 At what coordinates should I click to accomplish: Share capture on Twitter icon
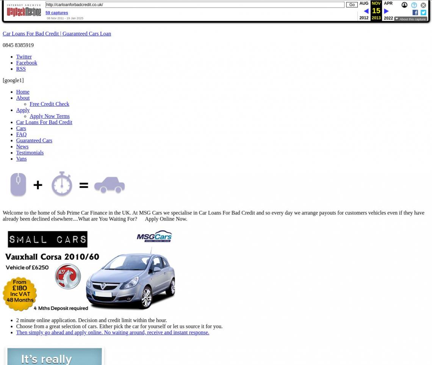pyautogui.click(x=423, y=13)
